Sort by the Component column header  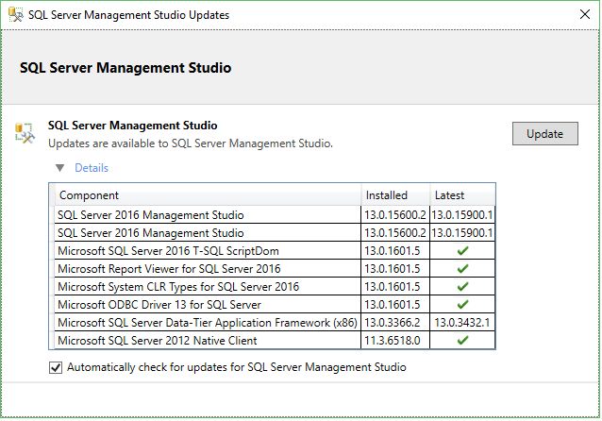pyautogui.click(x=206, y=195)
